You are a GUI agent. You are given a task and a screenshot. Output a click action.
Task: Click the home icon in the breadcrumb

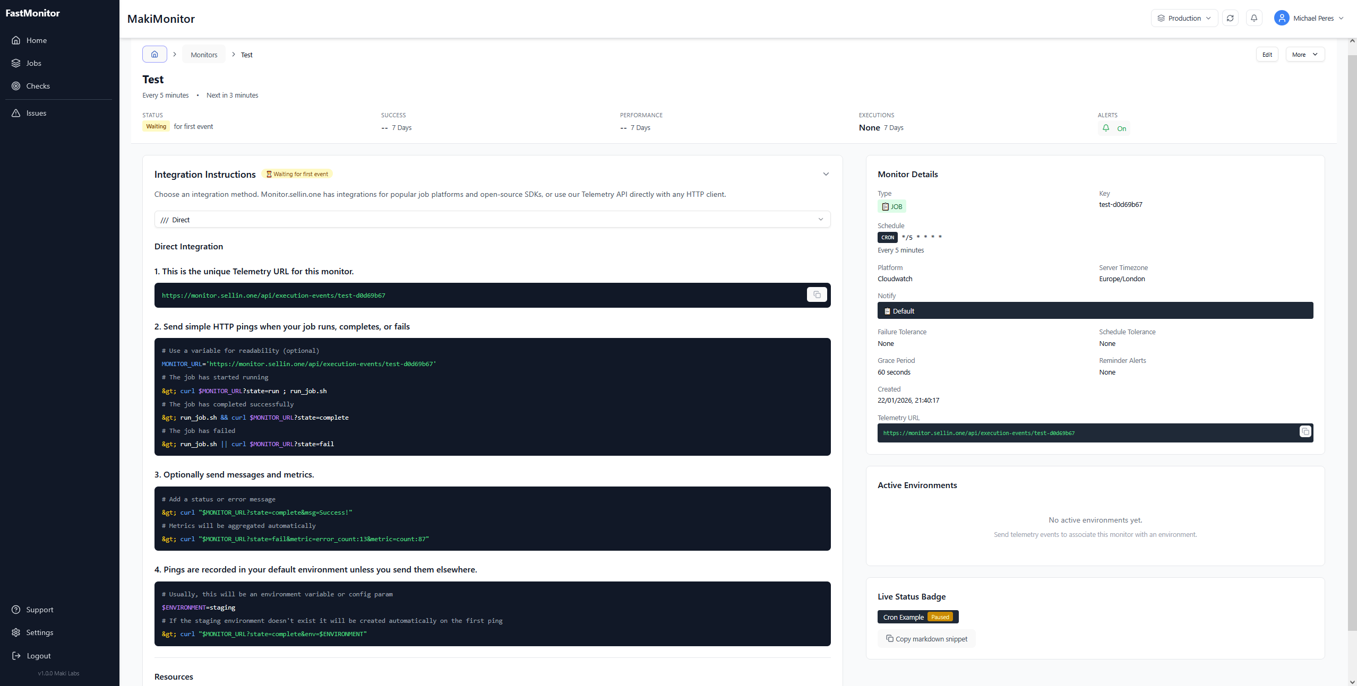pos(154,54)
